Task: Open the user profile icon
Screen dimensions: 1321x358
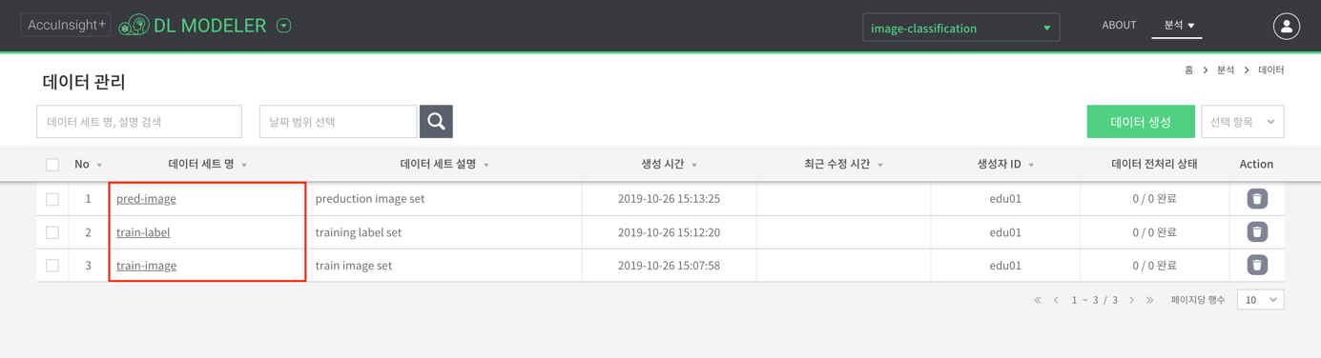Action: pos(1286,26)
